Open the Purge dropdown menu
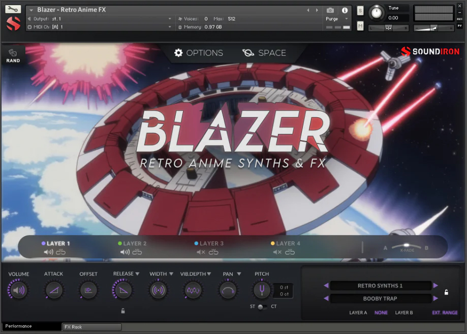The height and width of the screenshot is (334, 467). 347,19
